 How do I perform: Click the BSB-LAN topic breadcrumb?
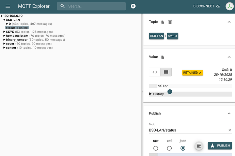[x=157, y=36]
